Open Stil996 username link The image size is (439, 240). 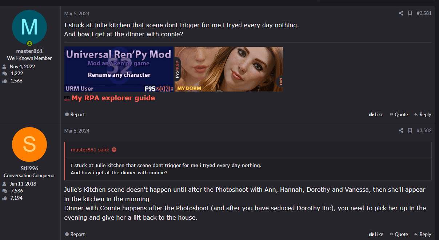29,168
